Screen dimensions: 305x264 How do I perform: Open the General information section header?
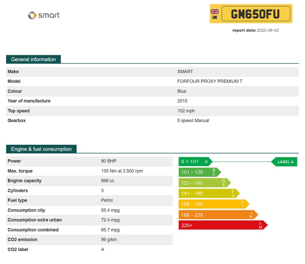33,59
